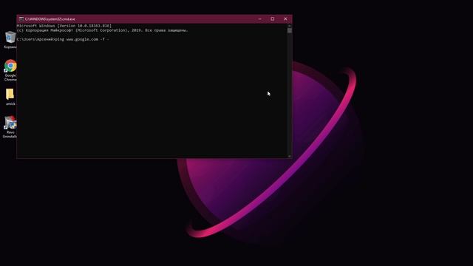This screenshot has height=266, width=473.
Task: Click the console scrollbar down arrow
Action: tap(290, 156)
